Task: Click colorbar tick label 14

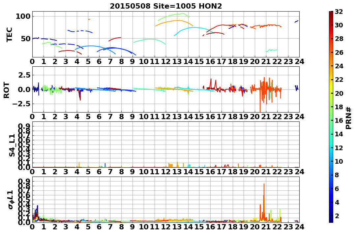Action: tap(339, 134)
